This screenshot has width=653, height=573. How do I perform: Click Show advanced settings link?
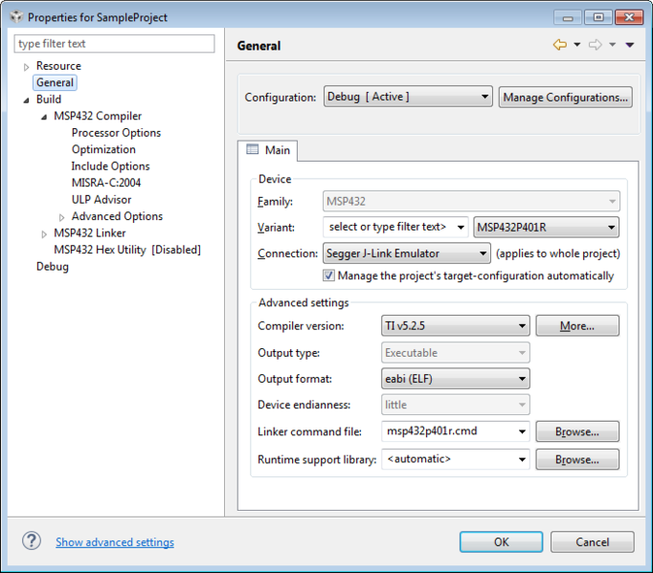tap(115, 541)
